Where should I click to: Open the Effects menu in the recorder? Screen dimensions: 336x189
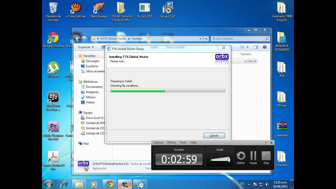(x=171, y=143)
